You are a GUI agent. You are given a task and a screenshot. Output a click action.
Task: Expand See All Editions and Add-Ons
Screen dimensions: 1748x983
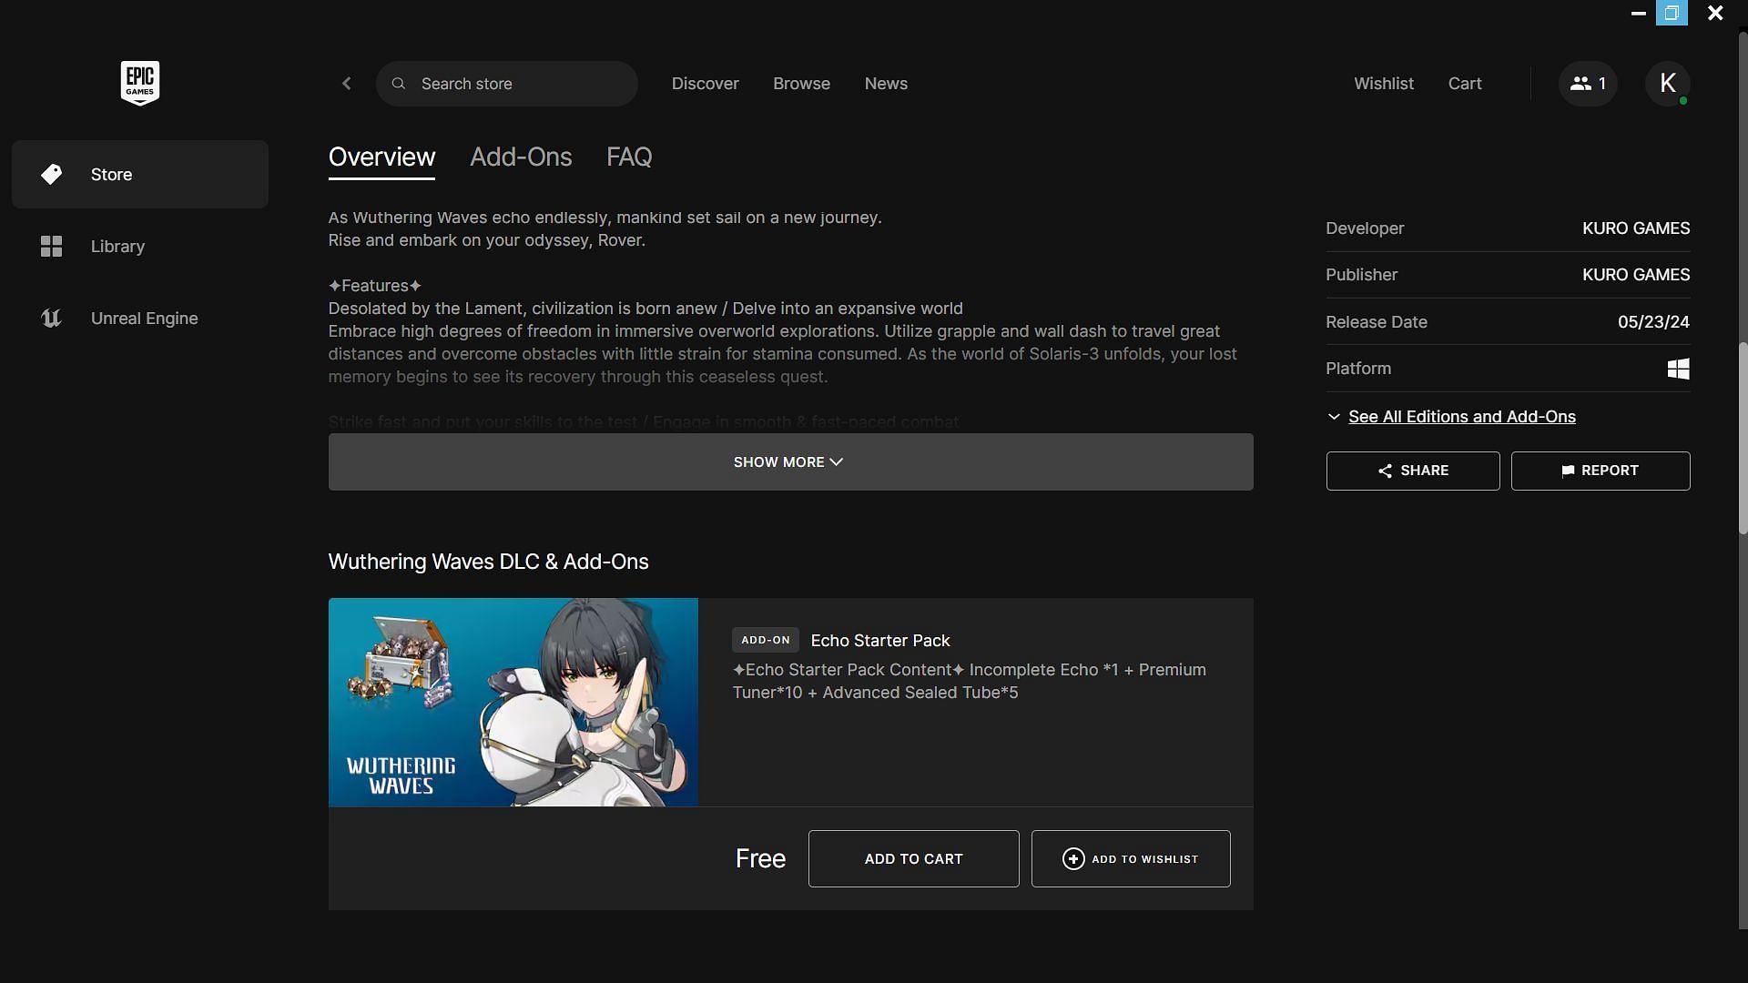point(1460,417)
